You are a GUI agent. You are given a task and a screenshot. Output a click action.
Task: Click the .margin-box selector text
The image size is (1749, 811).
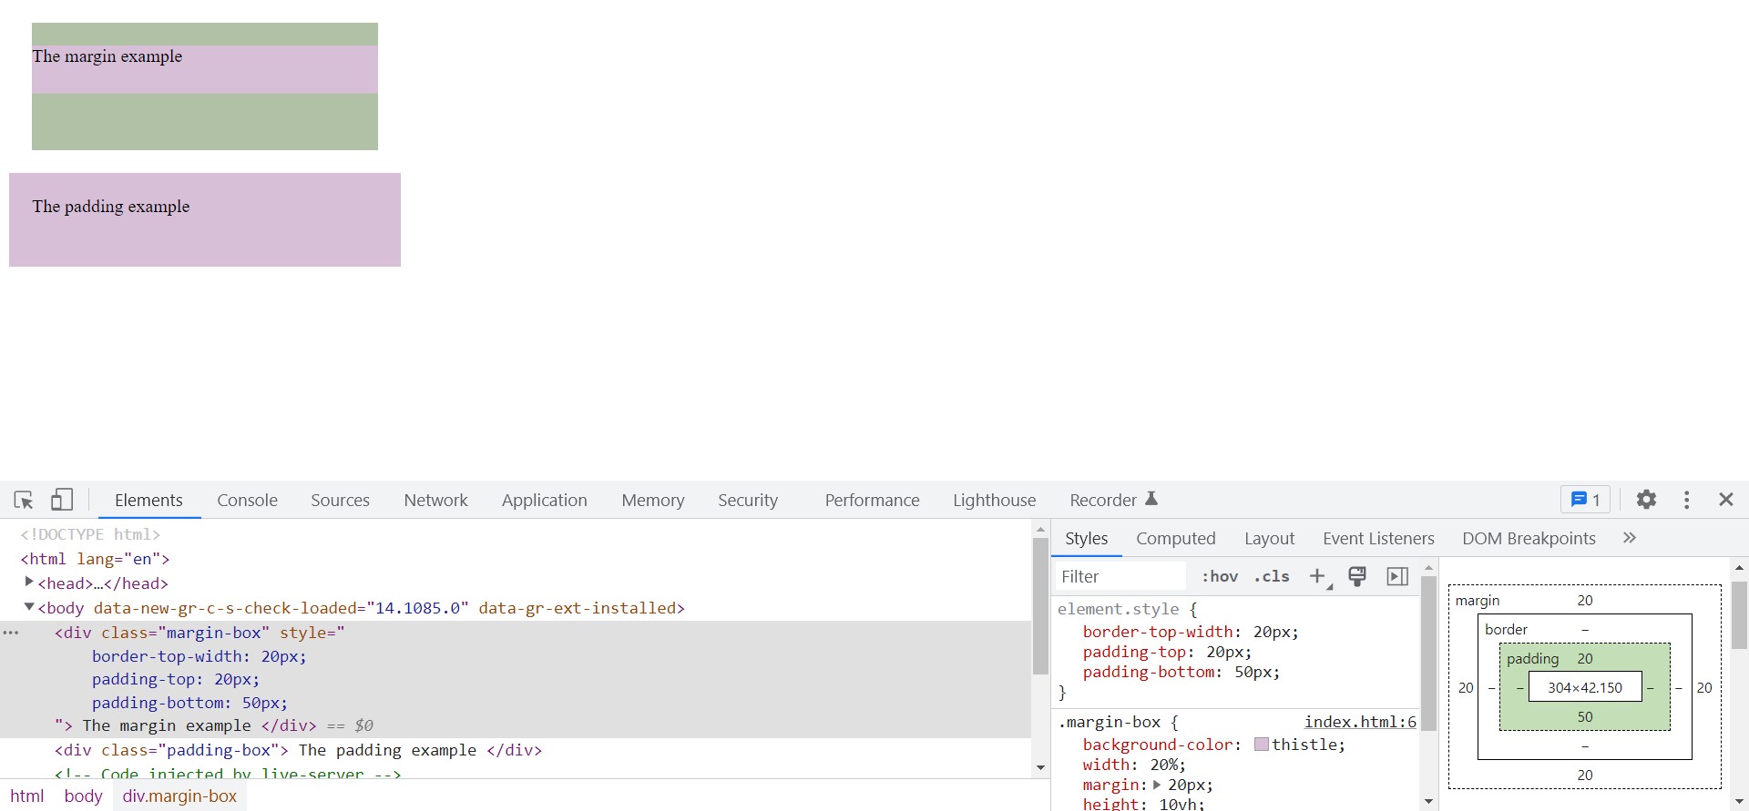1109,722
